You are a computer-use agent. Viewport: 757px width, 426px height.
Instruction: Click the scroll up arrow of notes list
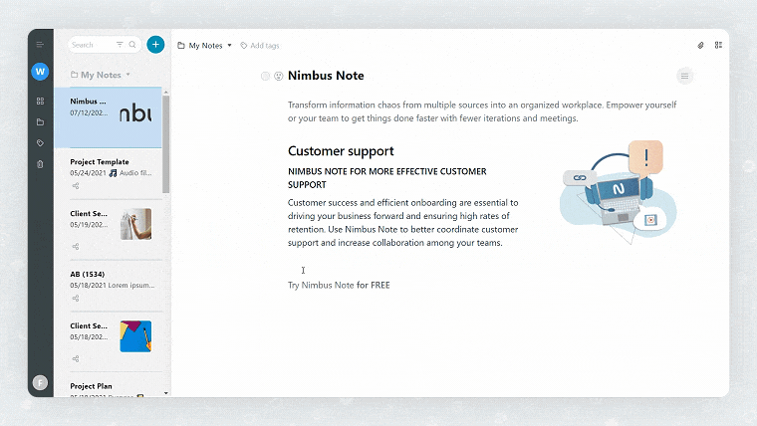point(166,92)
